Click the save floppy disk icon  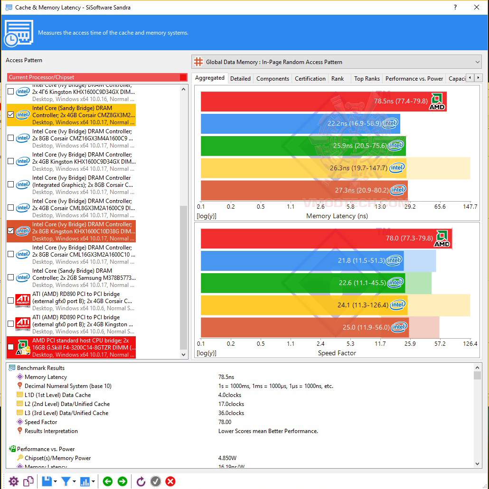[47, 481]
